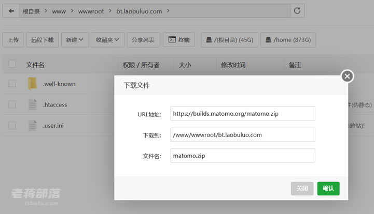The image size is (374, 214).
Task: Click chevron after bt.laobuluo.com in path
Action: [x=168, y=11]
